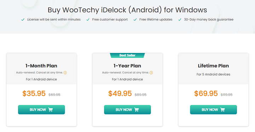This screenshot has height=132, width=255.
Task: Click checkmark beside Free customer support
Action: 88,20
